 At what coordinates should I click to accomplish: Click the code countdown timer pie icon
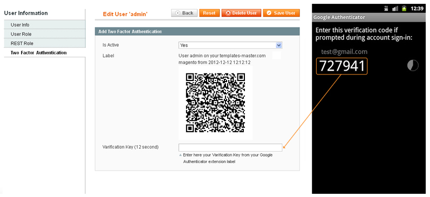coord(413,66)
